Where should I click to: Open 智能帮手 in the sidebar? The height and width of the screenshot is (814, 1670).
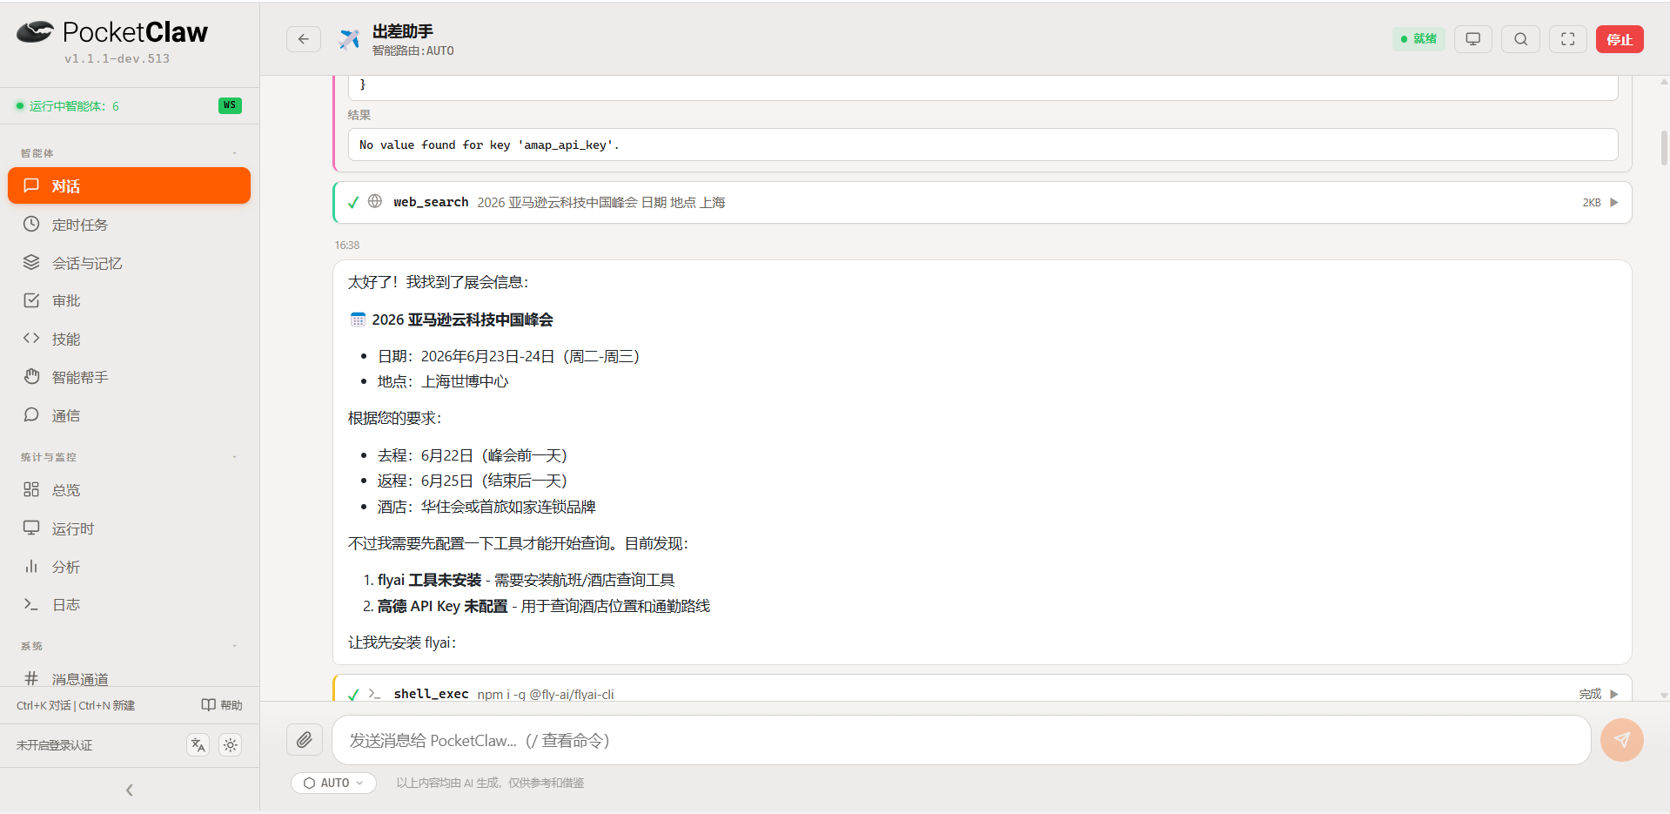point(129,377)
